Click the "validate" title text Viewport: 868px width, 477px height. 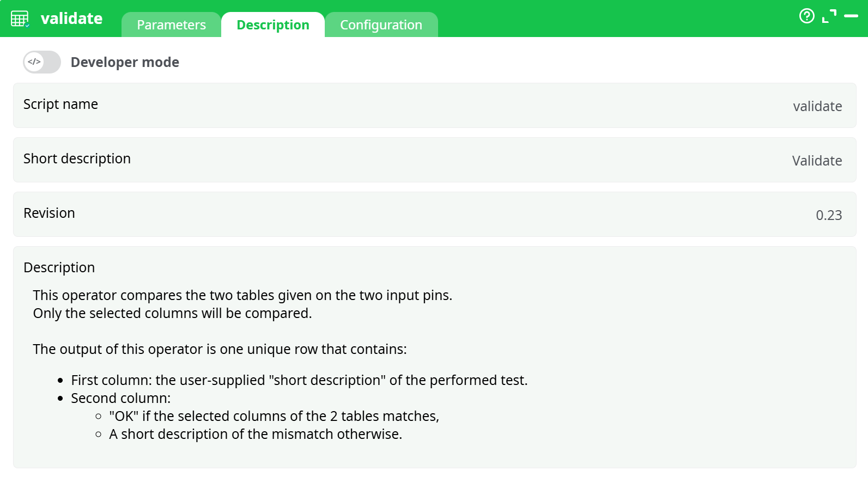pyautogui.click(x=72, y=18)
